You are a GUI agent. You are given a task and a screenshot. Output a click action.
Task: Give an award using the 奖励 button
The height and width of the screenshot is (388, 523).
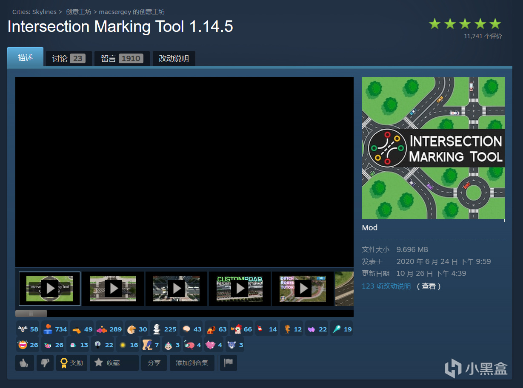tap(72, 363)
